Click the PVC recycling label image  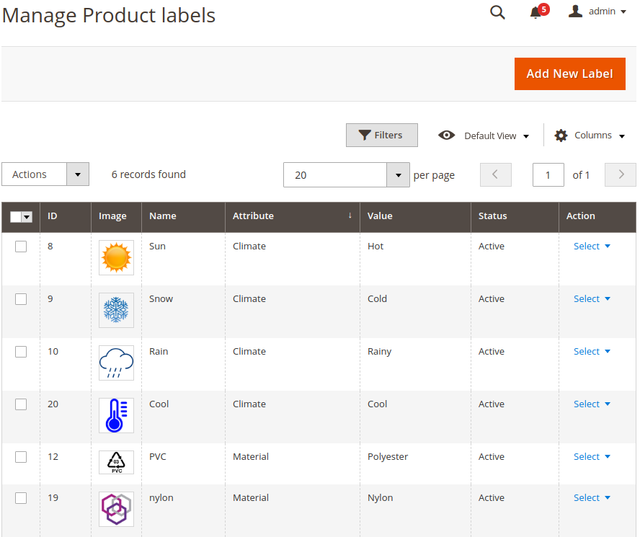click(x=116, y=462)
